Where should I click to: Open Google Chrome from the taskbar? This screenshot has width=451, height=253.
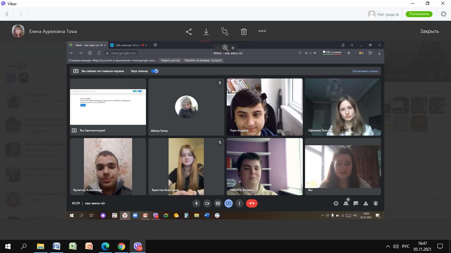(x=121, y=246)
